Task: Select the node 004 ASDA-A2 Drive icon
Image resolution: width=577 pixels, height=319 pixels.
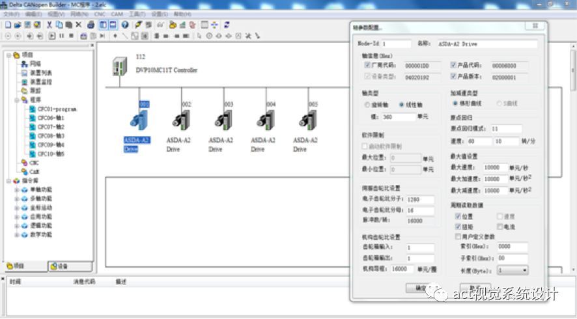Action: (x=266, y=120)
